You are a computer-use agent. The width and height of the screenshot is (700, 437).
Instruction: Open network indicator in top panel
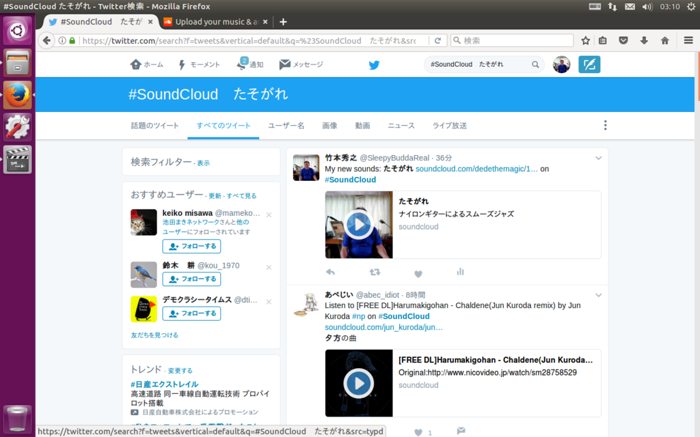(612, 7)
